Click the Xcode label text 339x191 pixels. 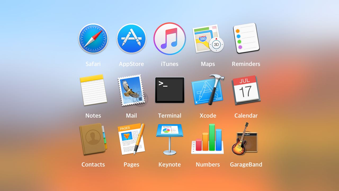208,116
